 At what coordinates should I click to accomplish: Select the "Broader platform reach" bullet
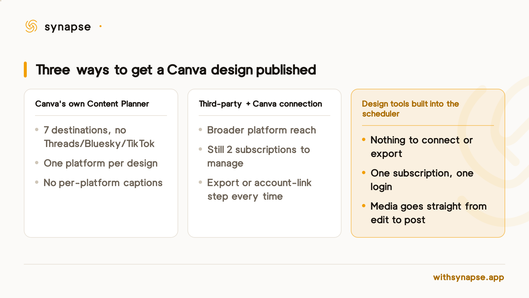click(x=262, y=130)
